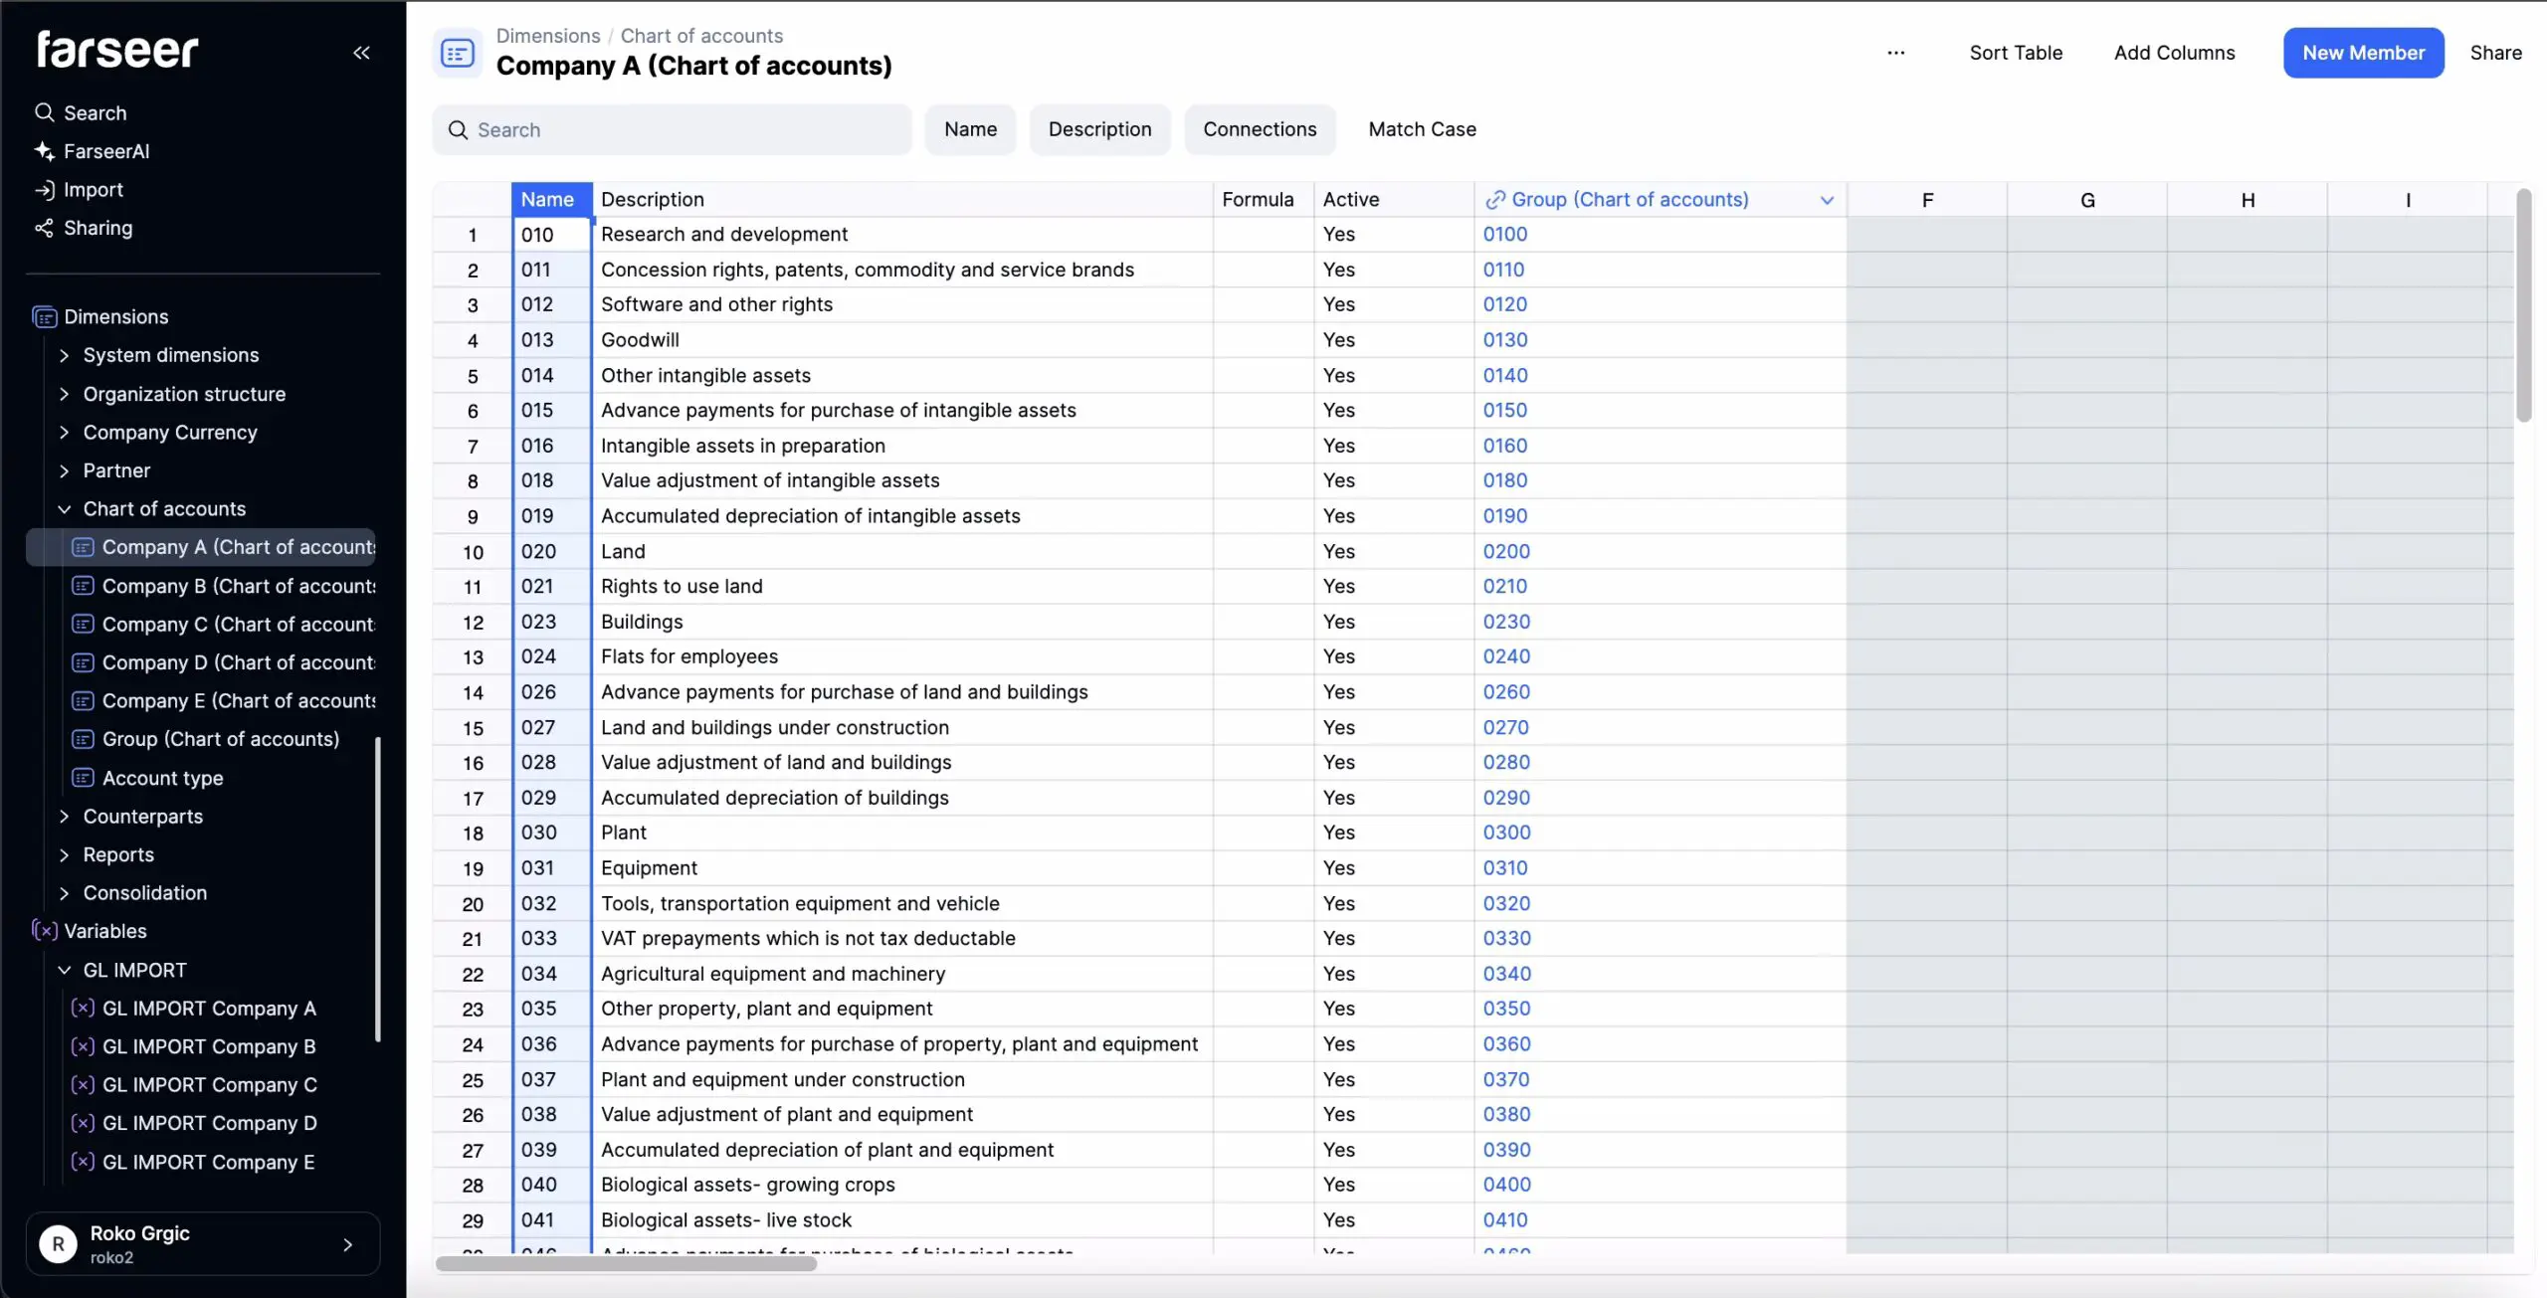Toggle the Description search filter

tap(1099, 129)
